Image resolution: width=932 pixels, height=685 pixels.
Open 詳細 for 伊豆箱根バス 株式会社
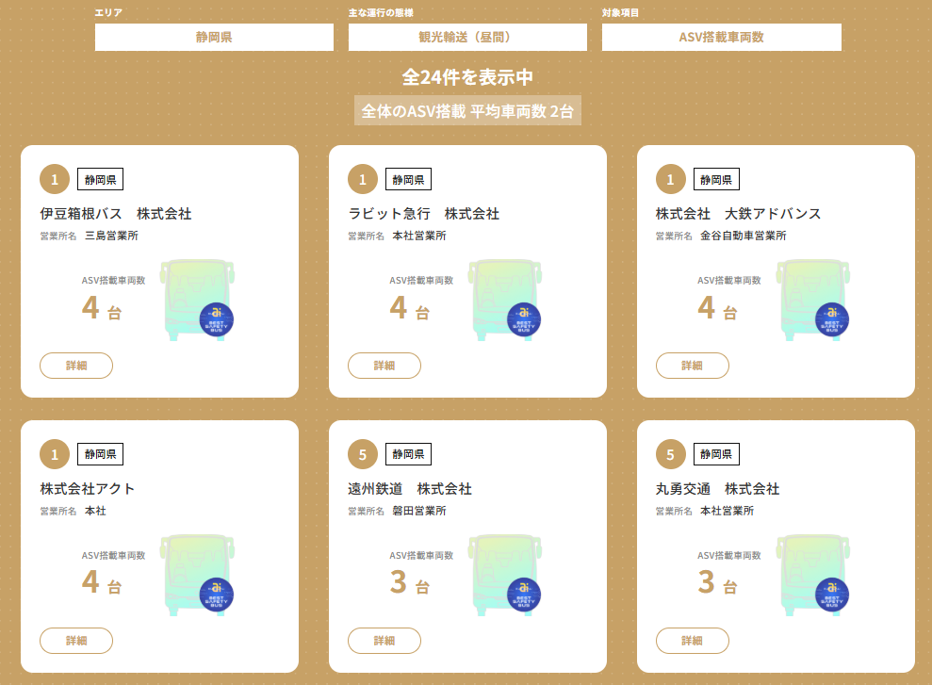(x=76, y=366)
